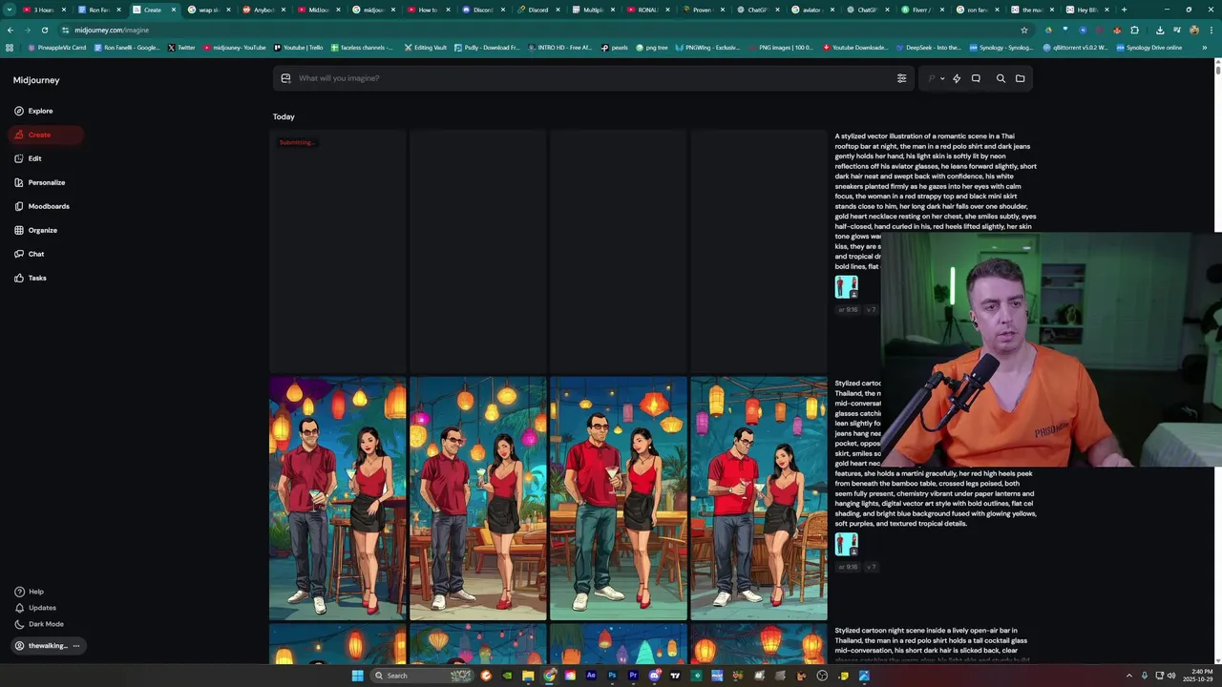This screenshot has height=687, width=1222.
Task: Toggle Dark Mode
Action: click(x=39, y=624)
